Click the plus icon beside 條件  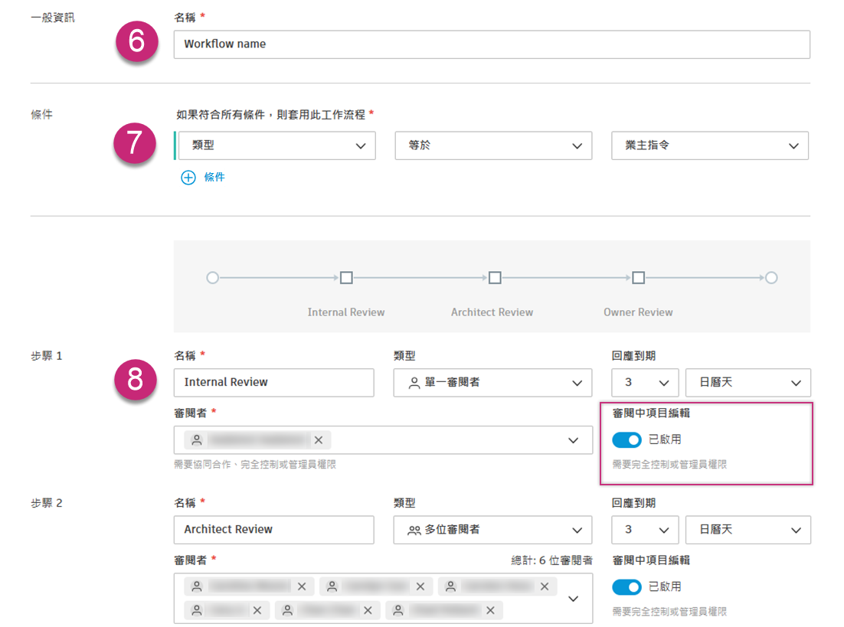pos(188,177)
